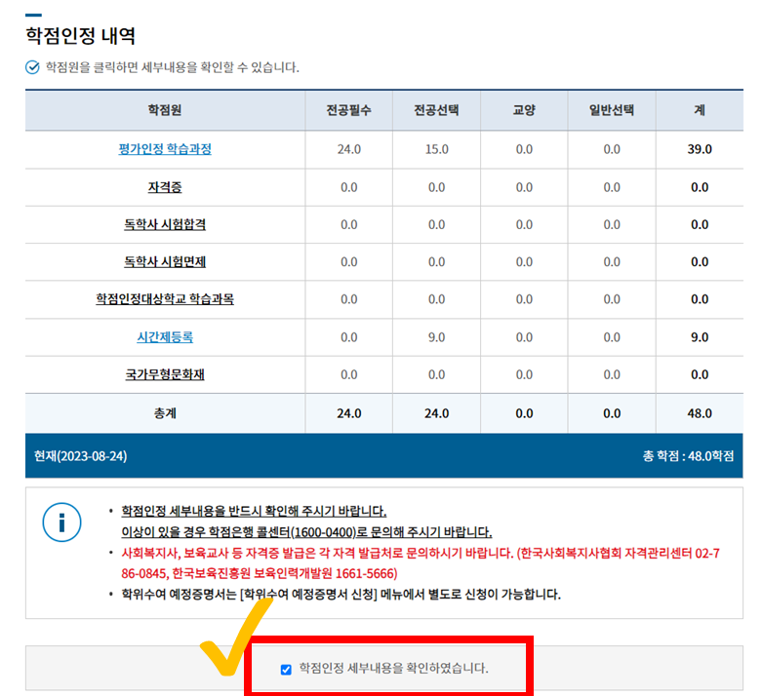Click the 총계 row label
This screenshot has width=762, height=696.
(x=165, y=413)
